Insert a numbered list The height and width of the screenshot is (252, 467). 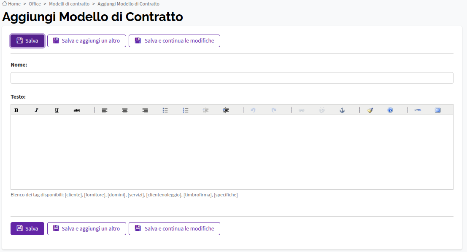point(186,110)
